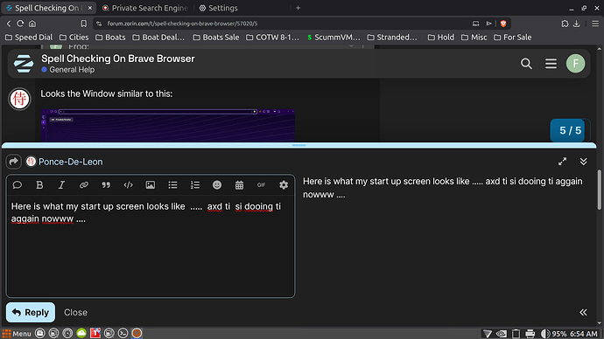Insert date and time with calendar icon
This screenshot has height=339, width=604.
pyautogui.click(x=239, y=185)
